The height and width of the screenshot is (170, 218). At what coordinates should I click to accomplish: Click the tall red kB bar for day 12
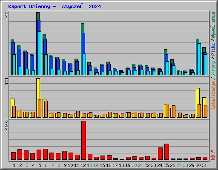pos(83,140)
